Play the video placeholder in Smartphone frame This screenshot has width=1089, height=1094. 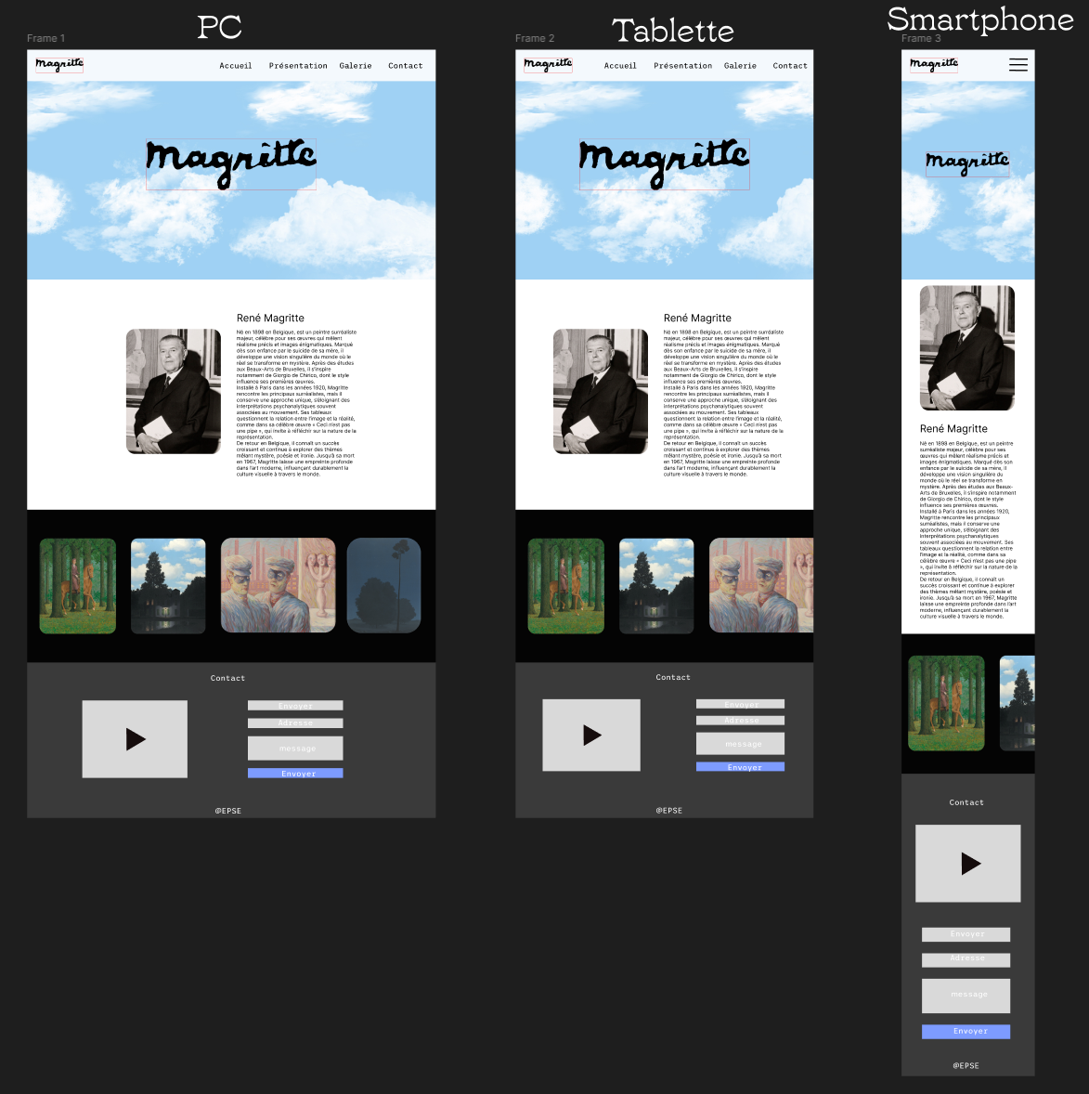click(967, 863)
